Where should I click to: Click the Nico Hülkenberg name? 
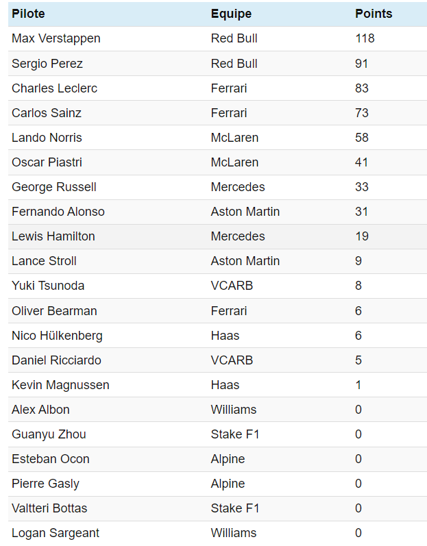pyautogui.click(x=57, y=336)
